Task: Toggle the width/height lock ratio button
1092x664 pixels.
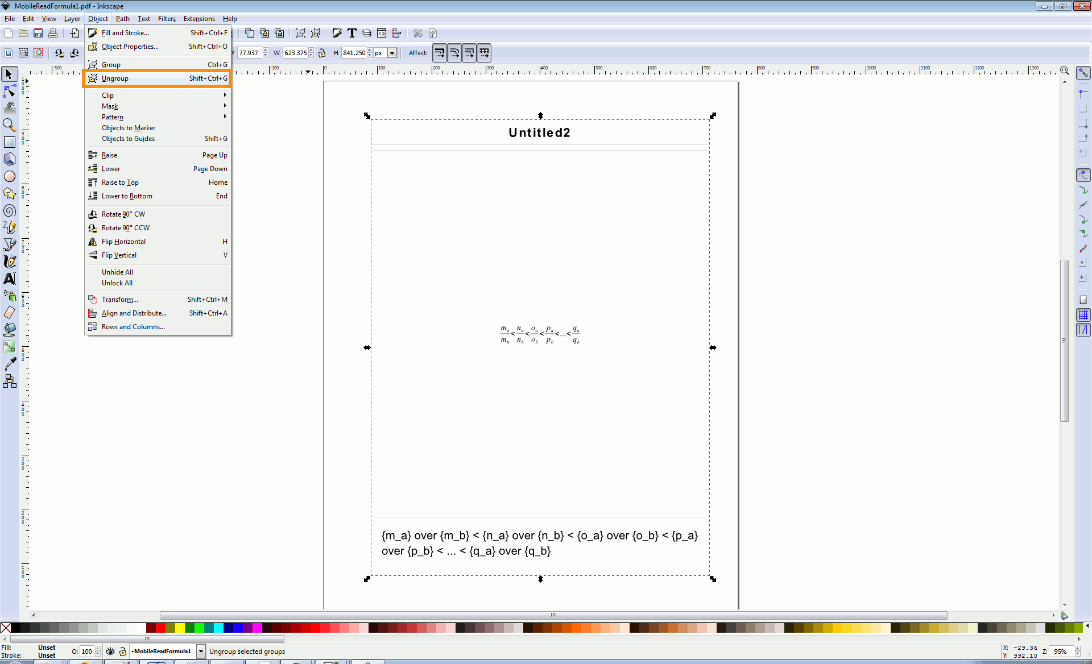Action: tap(322, 53)
